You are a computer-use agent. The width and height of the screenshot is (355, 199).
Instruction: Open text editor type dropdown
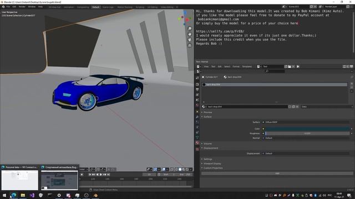(x=199, y=66)
